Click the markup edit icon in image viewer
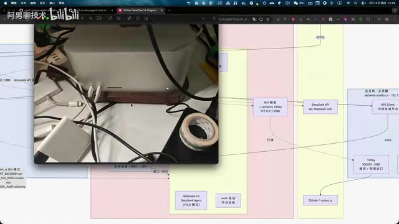Viewport: 399px width, 224px height. tap(118, 18)
